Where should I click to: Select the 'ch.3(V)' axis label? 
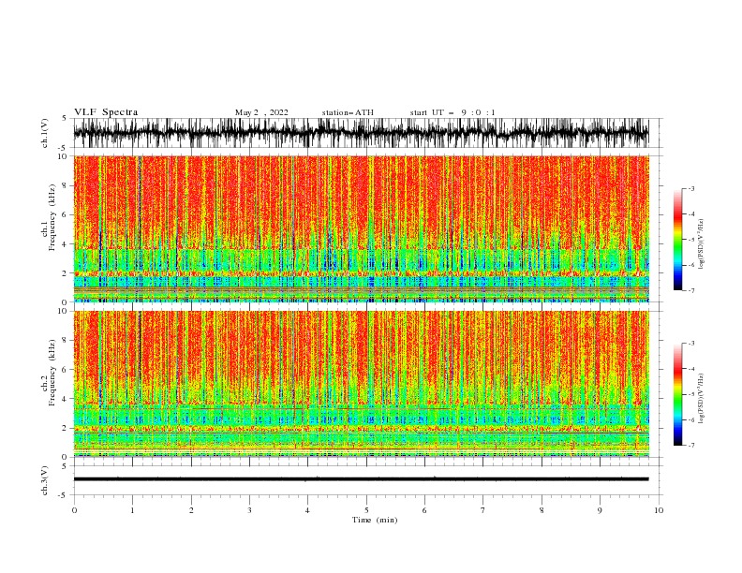point(45,480)
